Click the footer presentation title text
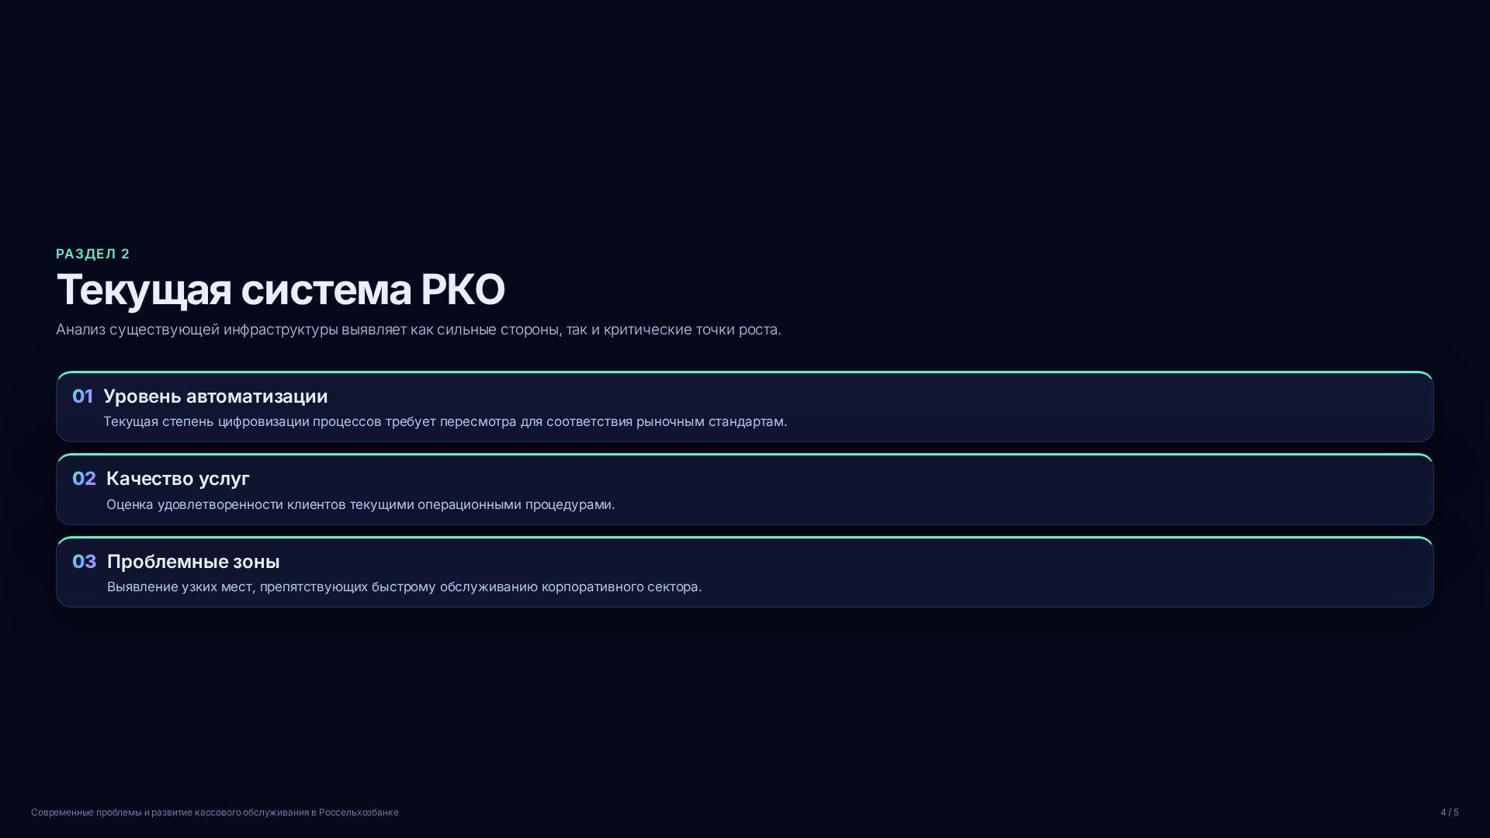Viewport: 1490px width, 838px height. point(215,812)
